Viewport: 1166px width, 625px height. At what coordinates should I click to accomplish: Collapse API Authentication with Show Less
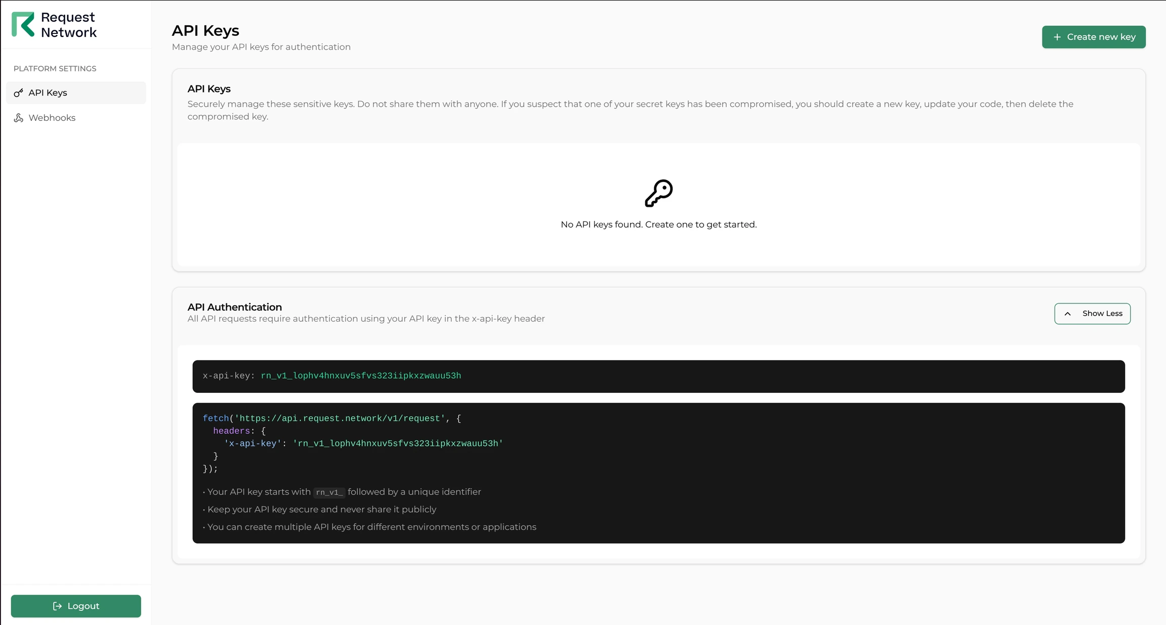click(1092, 314)
